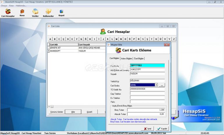This screenshot has width=224, height=135.
Task: Open the Kullanıcılar toolbar icon
Action: (x=48, y=13)
